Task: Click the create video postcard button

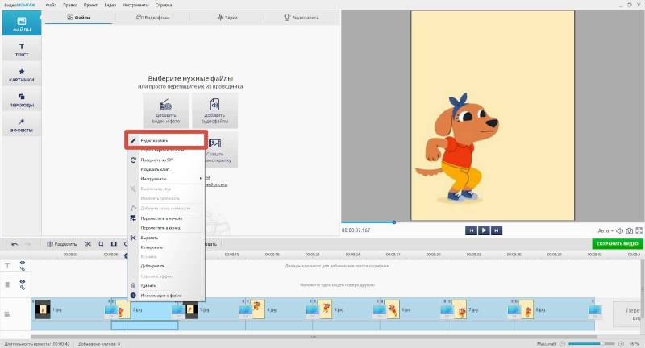Action: pyautogui.click(x=221, y=150)
